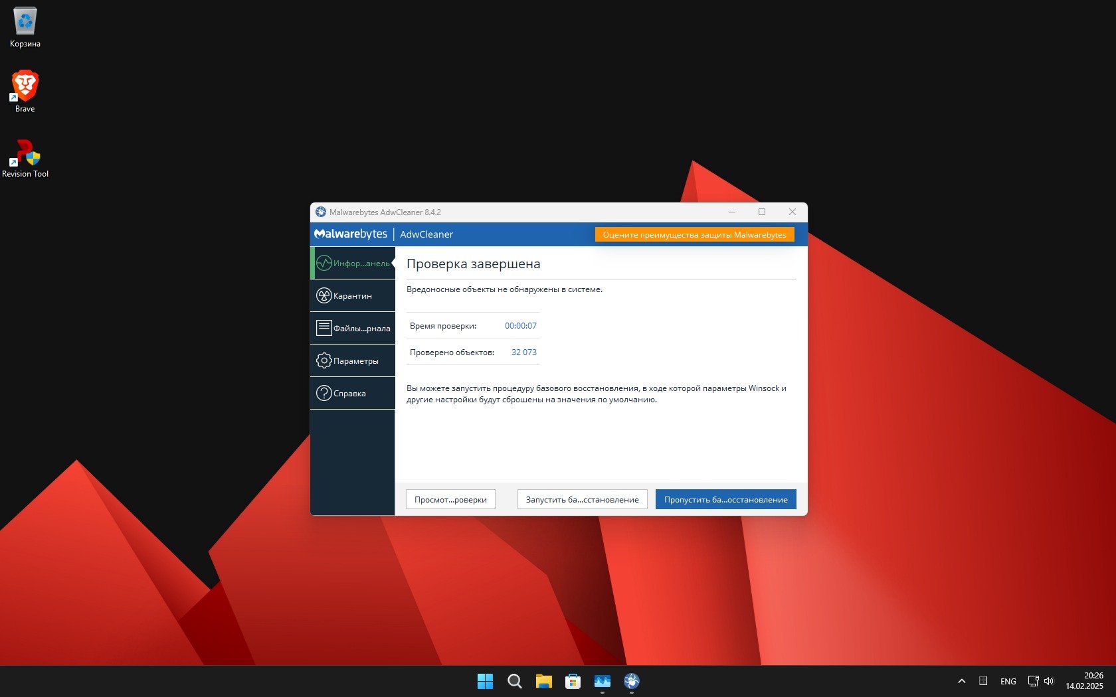The height and width of the screenshot is (697, 1116).
Task: Open the clock and date flyout
Action: point(1084,681)
